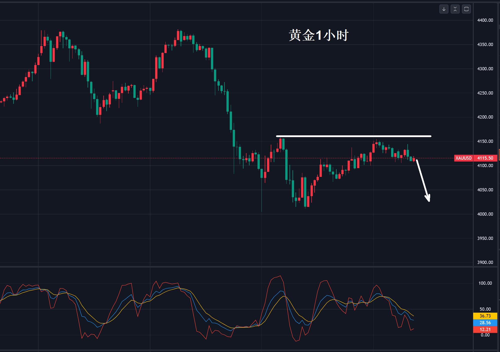This screenshot has width=500, height=352.
Task: Click the 黄金1小时 text label on chart
Action: [319, 35]
